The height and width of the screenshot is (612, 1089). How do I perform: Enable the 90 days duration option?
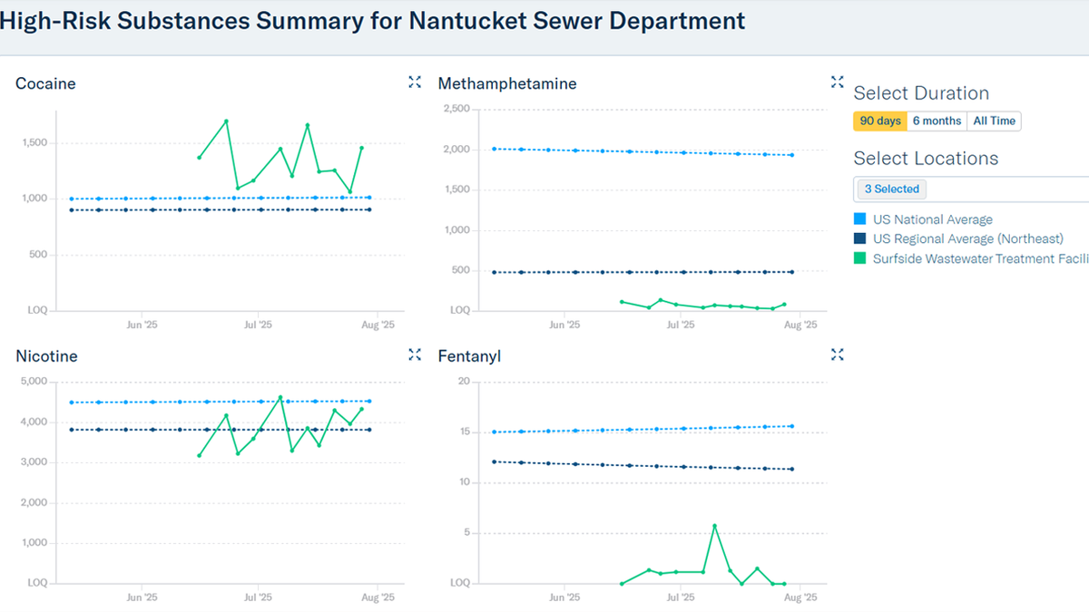point(879,120)
